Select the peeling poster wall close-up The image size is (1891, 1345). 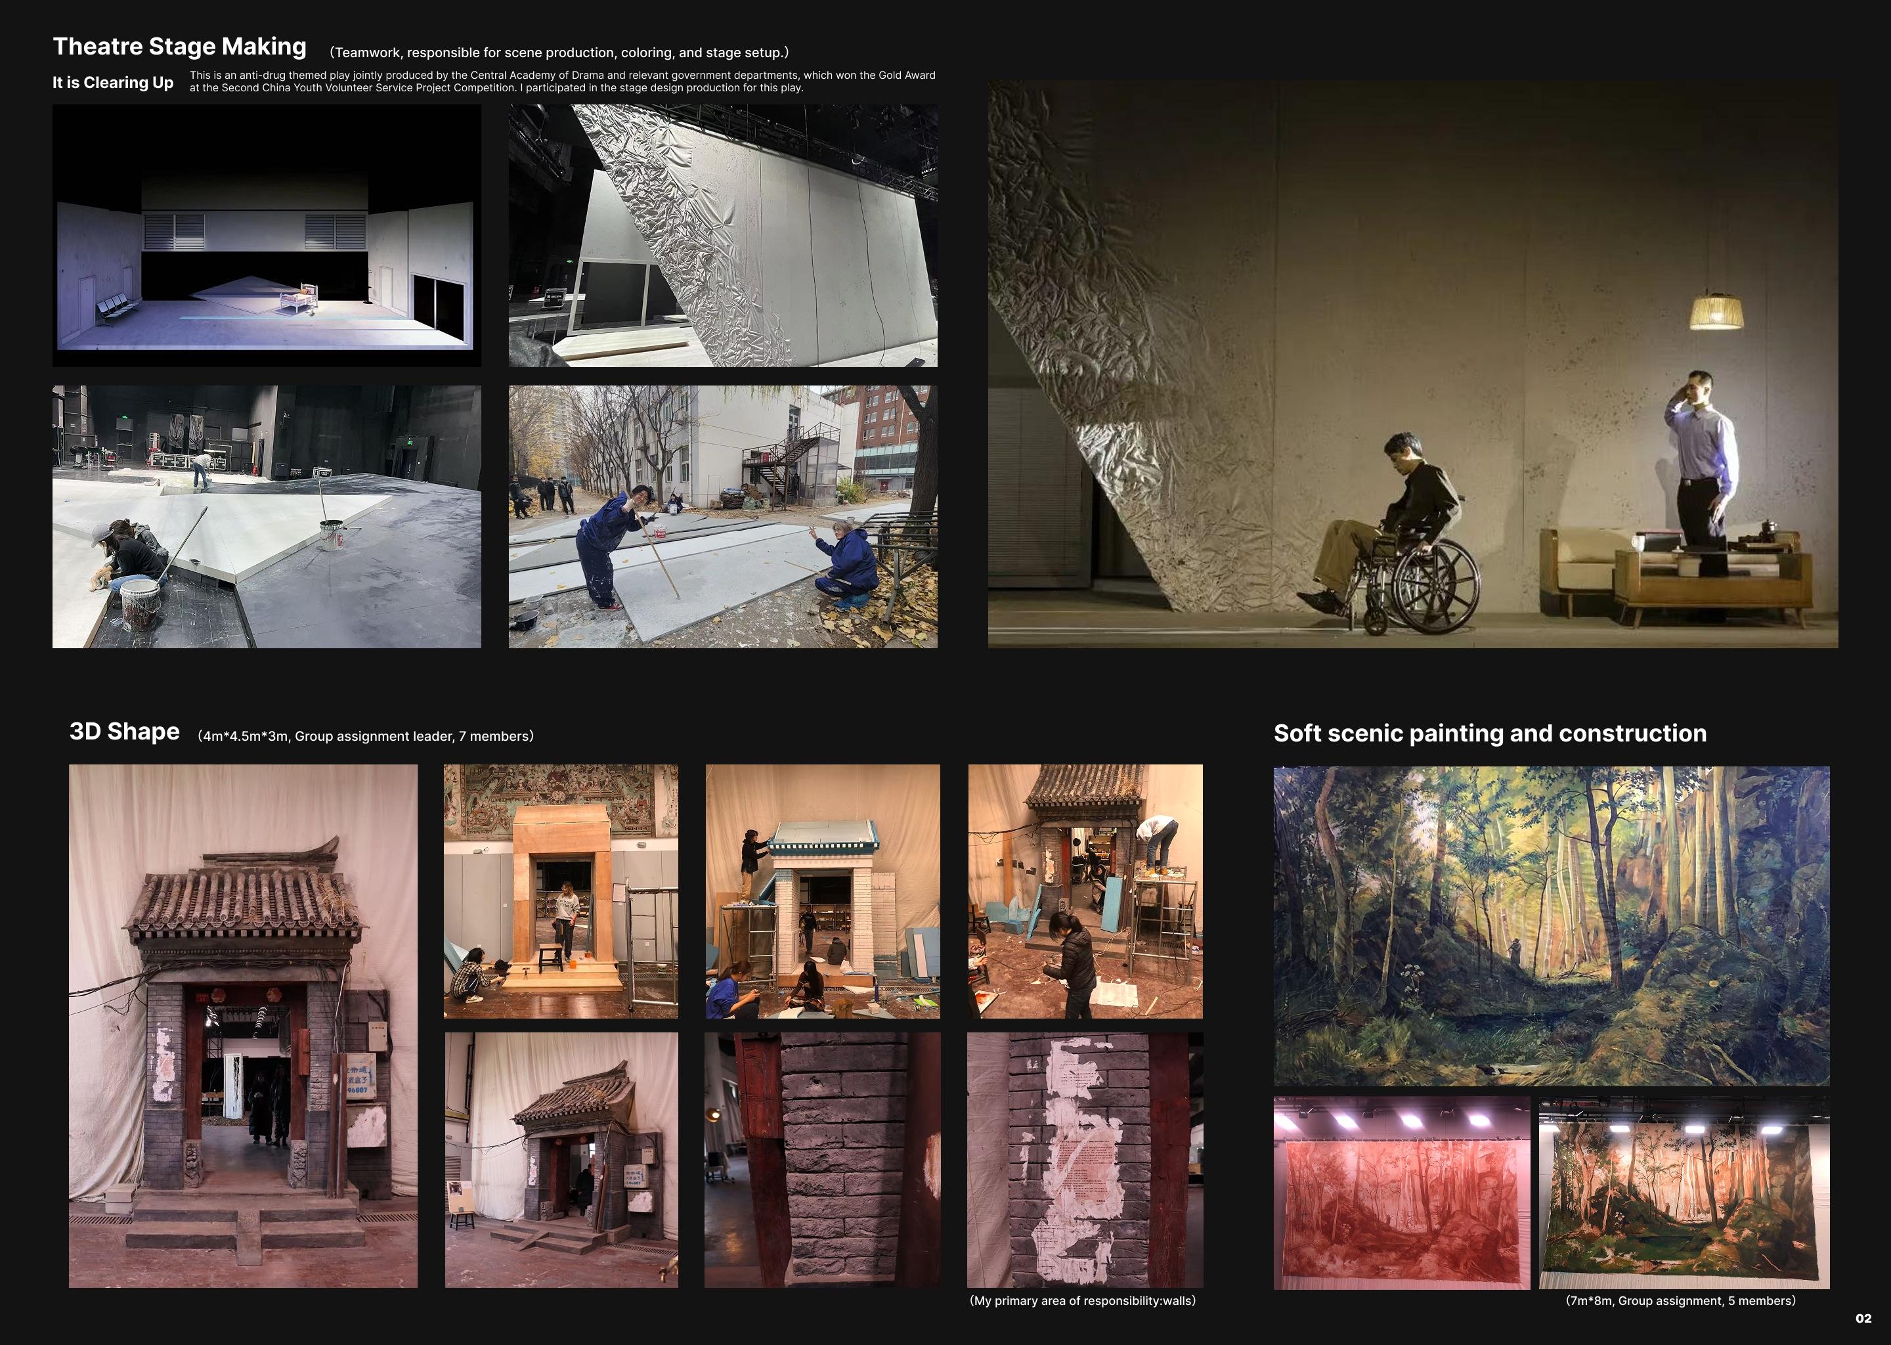click(1085, 1160)
